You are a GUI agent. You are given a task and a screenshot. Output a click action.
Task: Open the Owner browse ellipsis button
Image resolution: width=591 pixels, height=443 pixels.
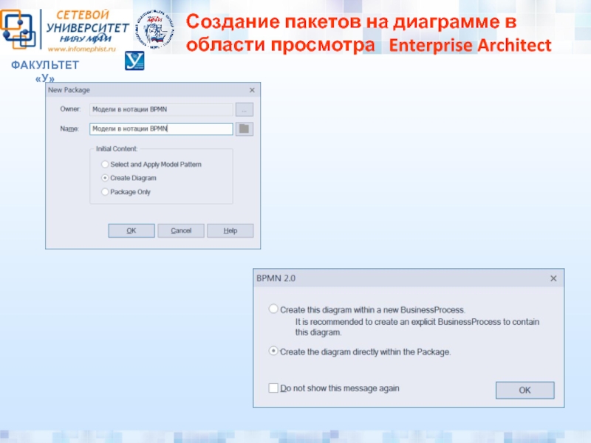tap(245, 109)
